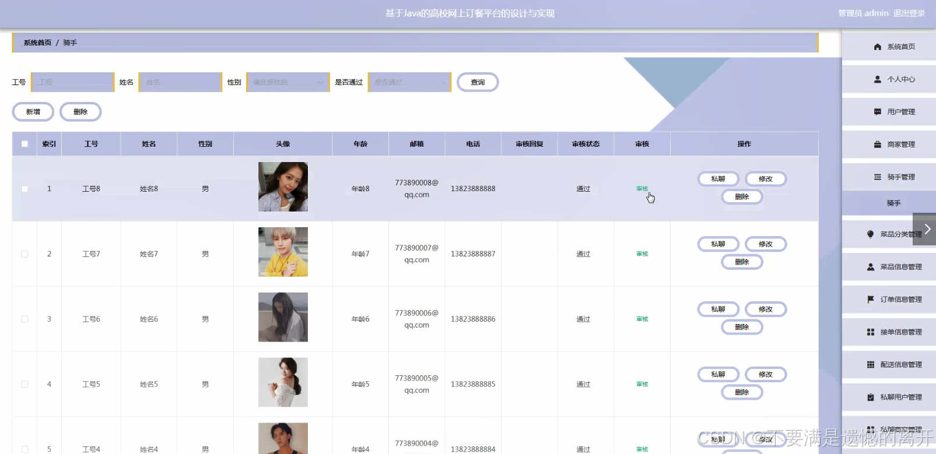This screenshot has height=454, width=936.
Task: Check the checkbox for row 工号8
Action: click(24, 189)
